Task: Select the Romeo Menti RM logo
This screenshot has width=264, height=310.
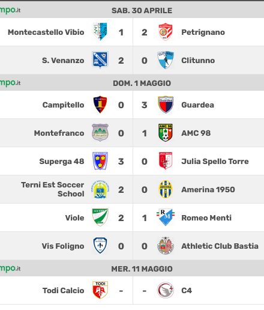Action: pyautogui.click(x=166, y=217)
